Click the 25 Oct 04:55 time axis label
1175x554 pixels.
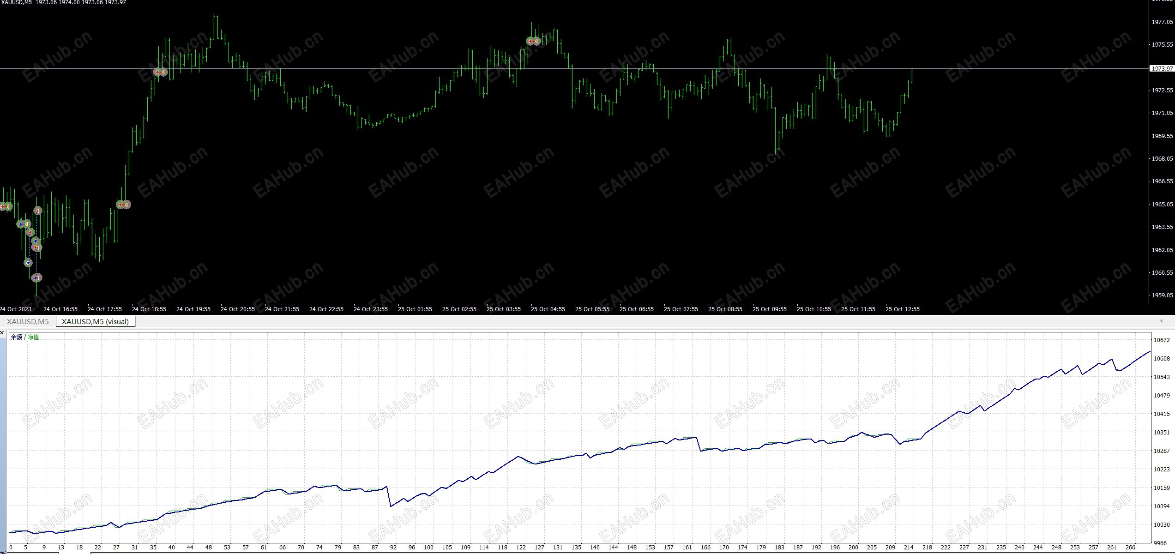548,309
